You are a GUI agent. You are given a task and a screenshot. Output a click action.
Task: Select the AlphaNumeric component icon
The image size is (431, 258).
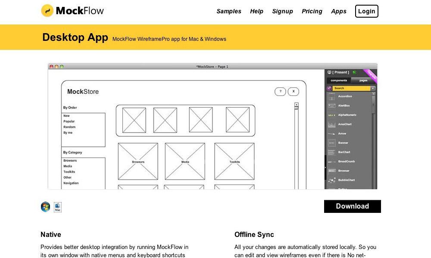coord(332,115)
